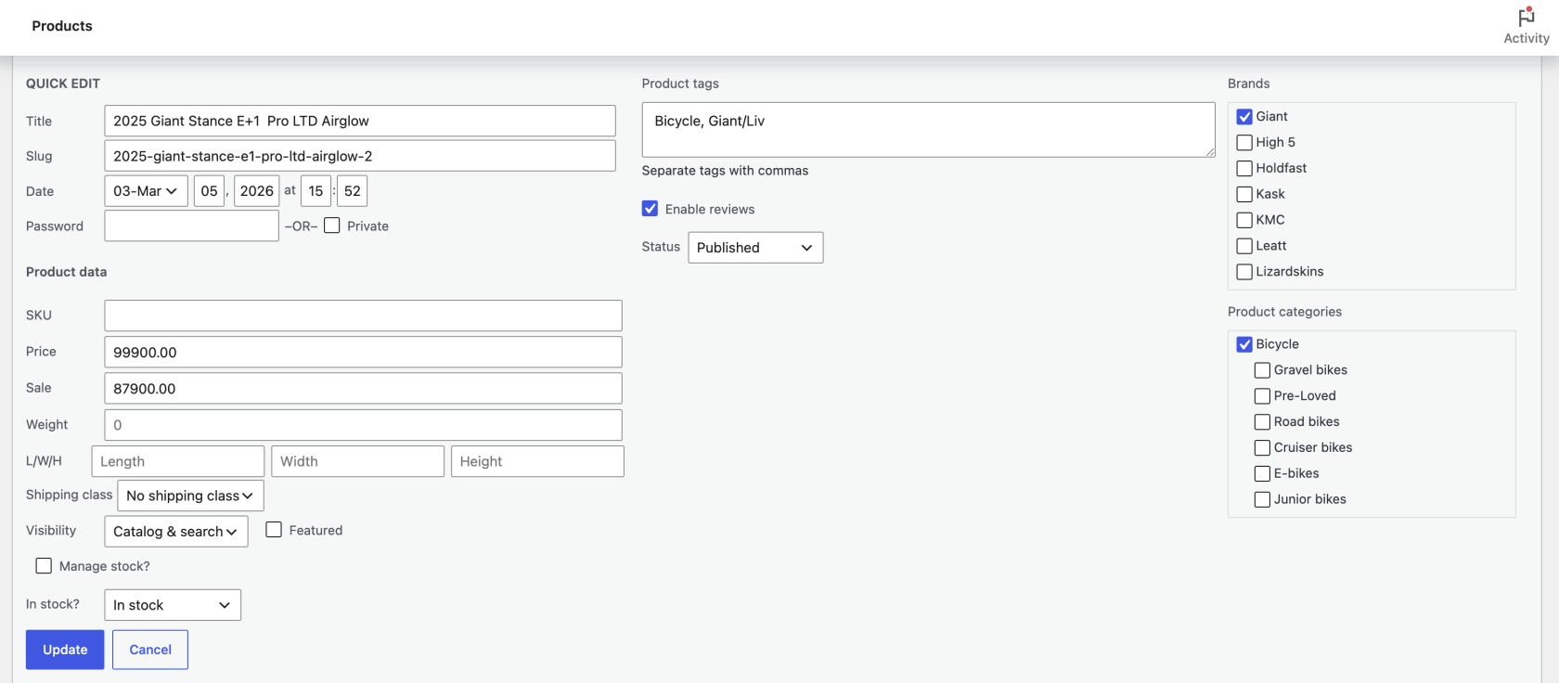1559x683 pixels.
Task: Check the High 5 brand checkbox
Action: point(1244,143)
